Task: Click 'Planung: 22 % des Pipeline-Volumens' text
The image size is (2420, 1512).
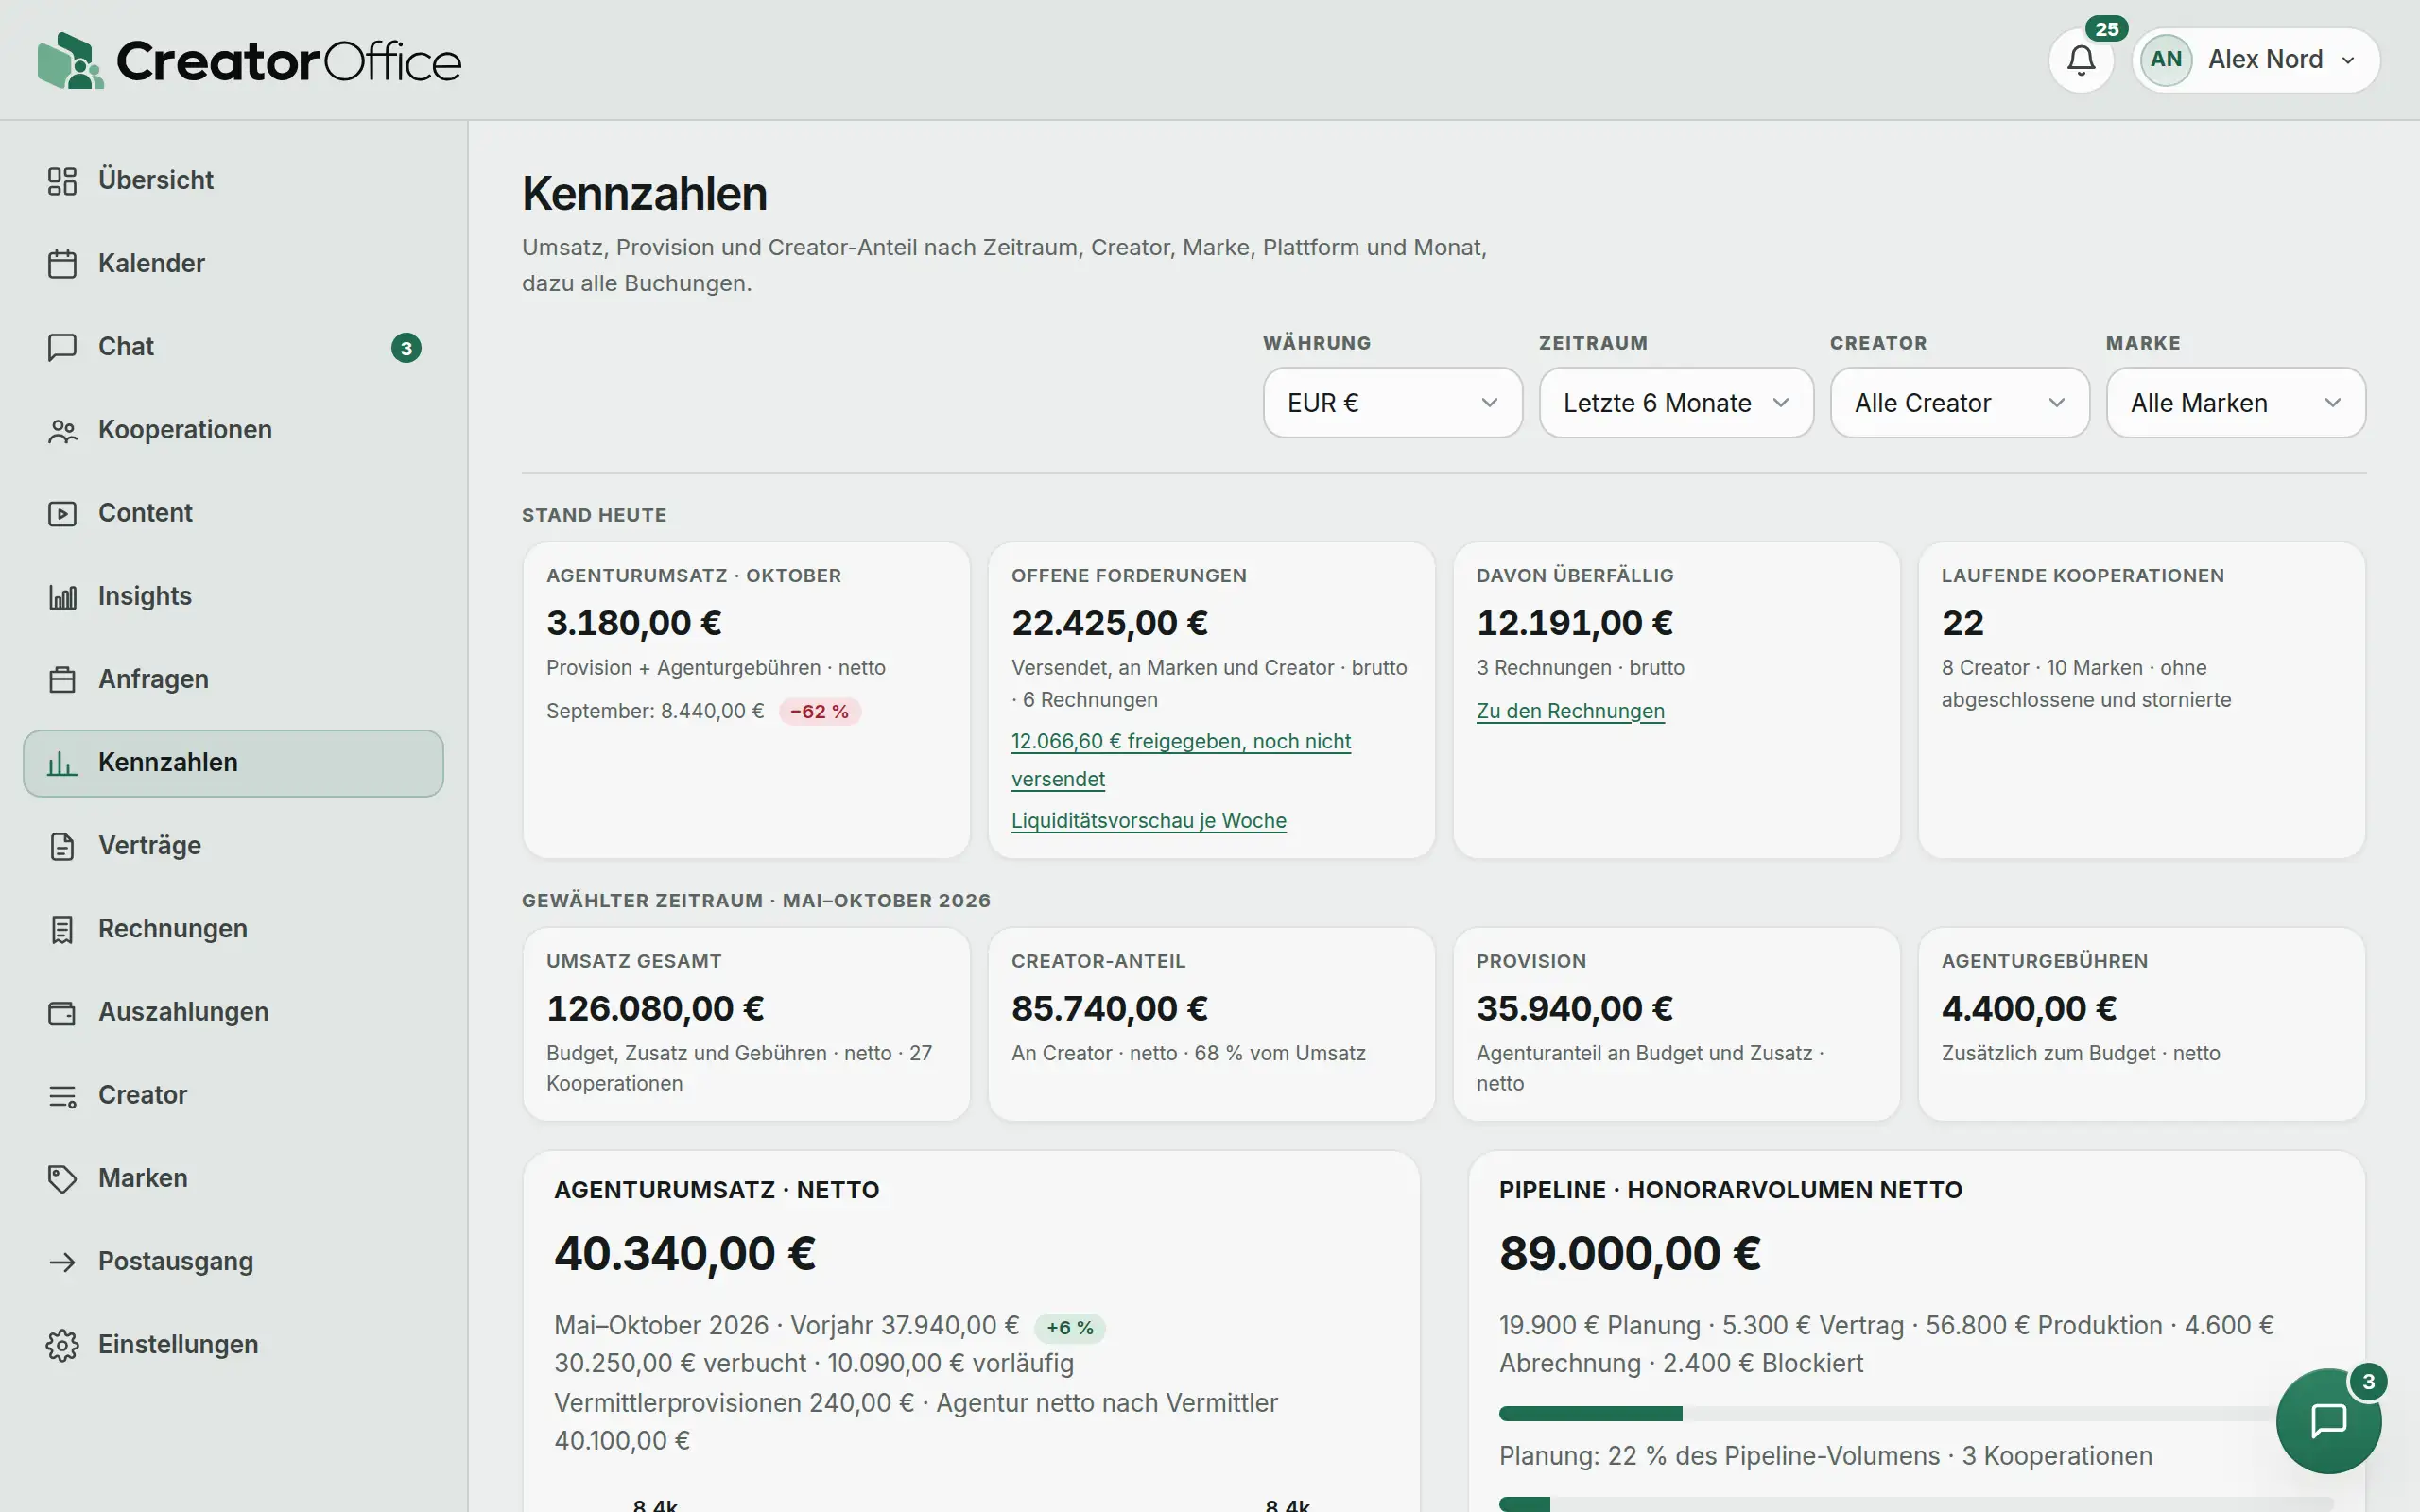Action: (x=1719, y=1456)
